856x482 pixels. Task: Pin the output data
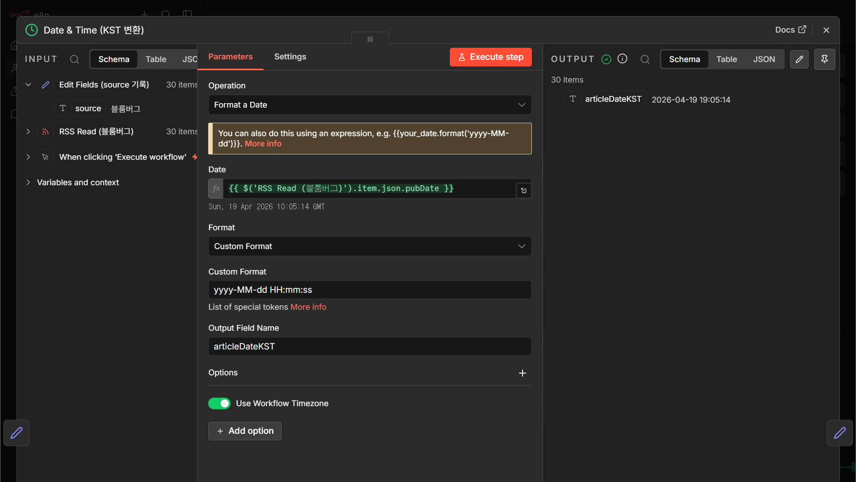824,59
